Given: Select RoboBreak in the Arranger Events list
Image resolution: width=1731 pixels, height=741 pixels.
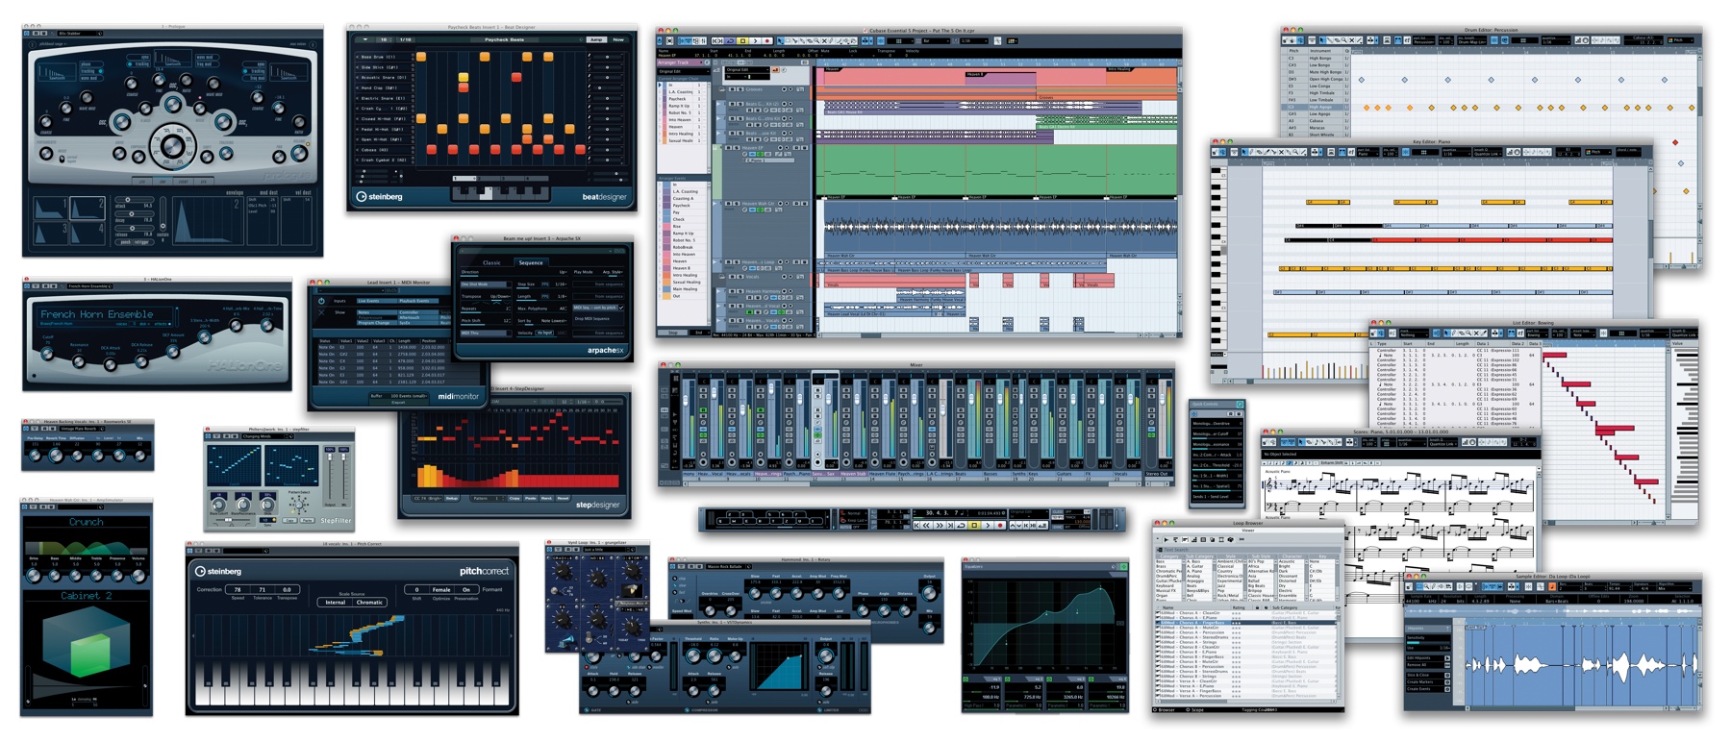Looking at the screenshot, I should [x=683, y=247].
